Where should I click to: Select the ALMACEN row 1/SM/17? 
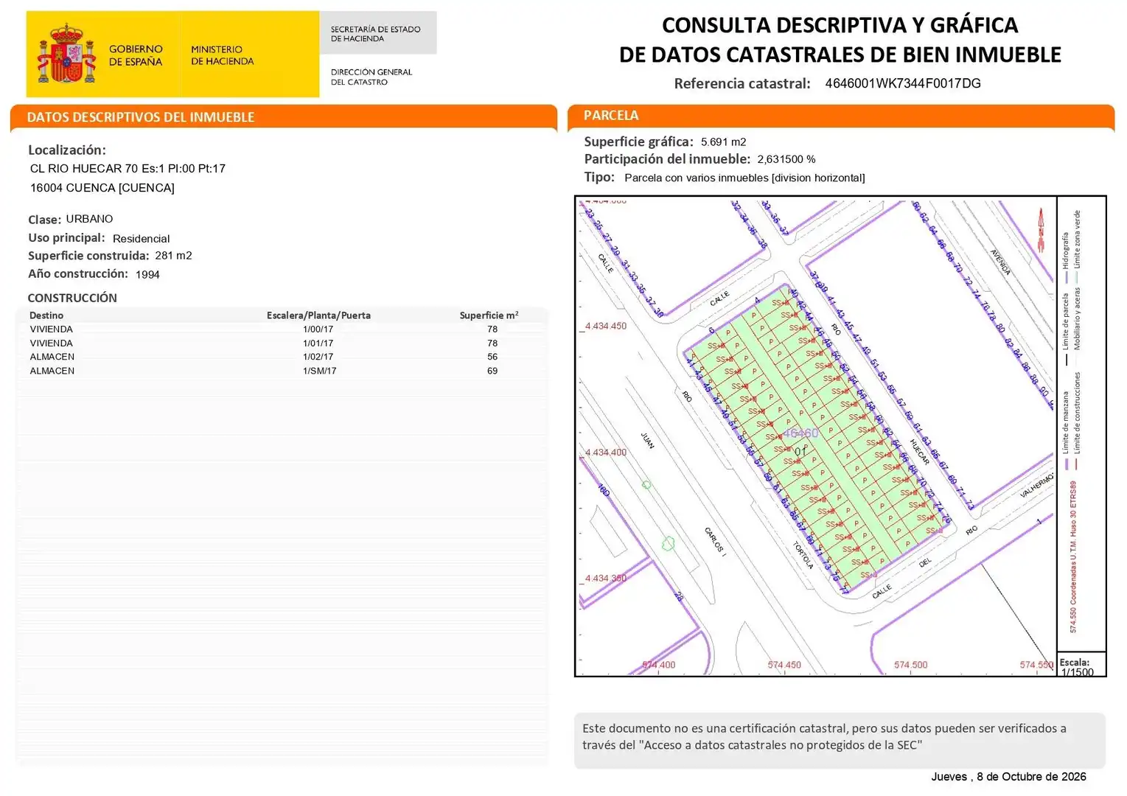pyautogui.click(x=281, y=371)
